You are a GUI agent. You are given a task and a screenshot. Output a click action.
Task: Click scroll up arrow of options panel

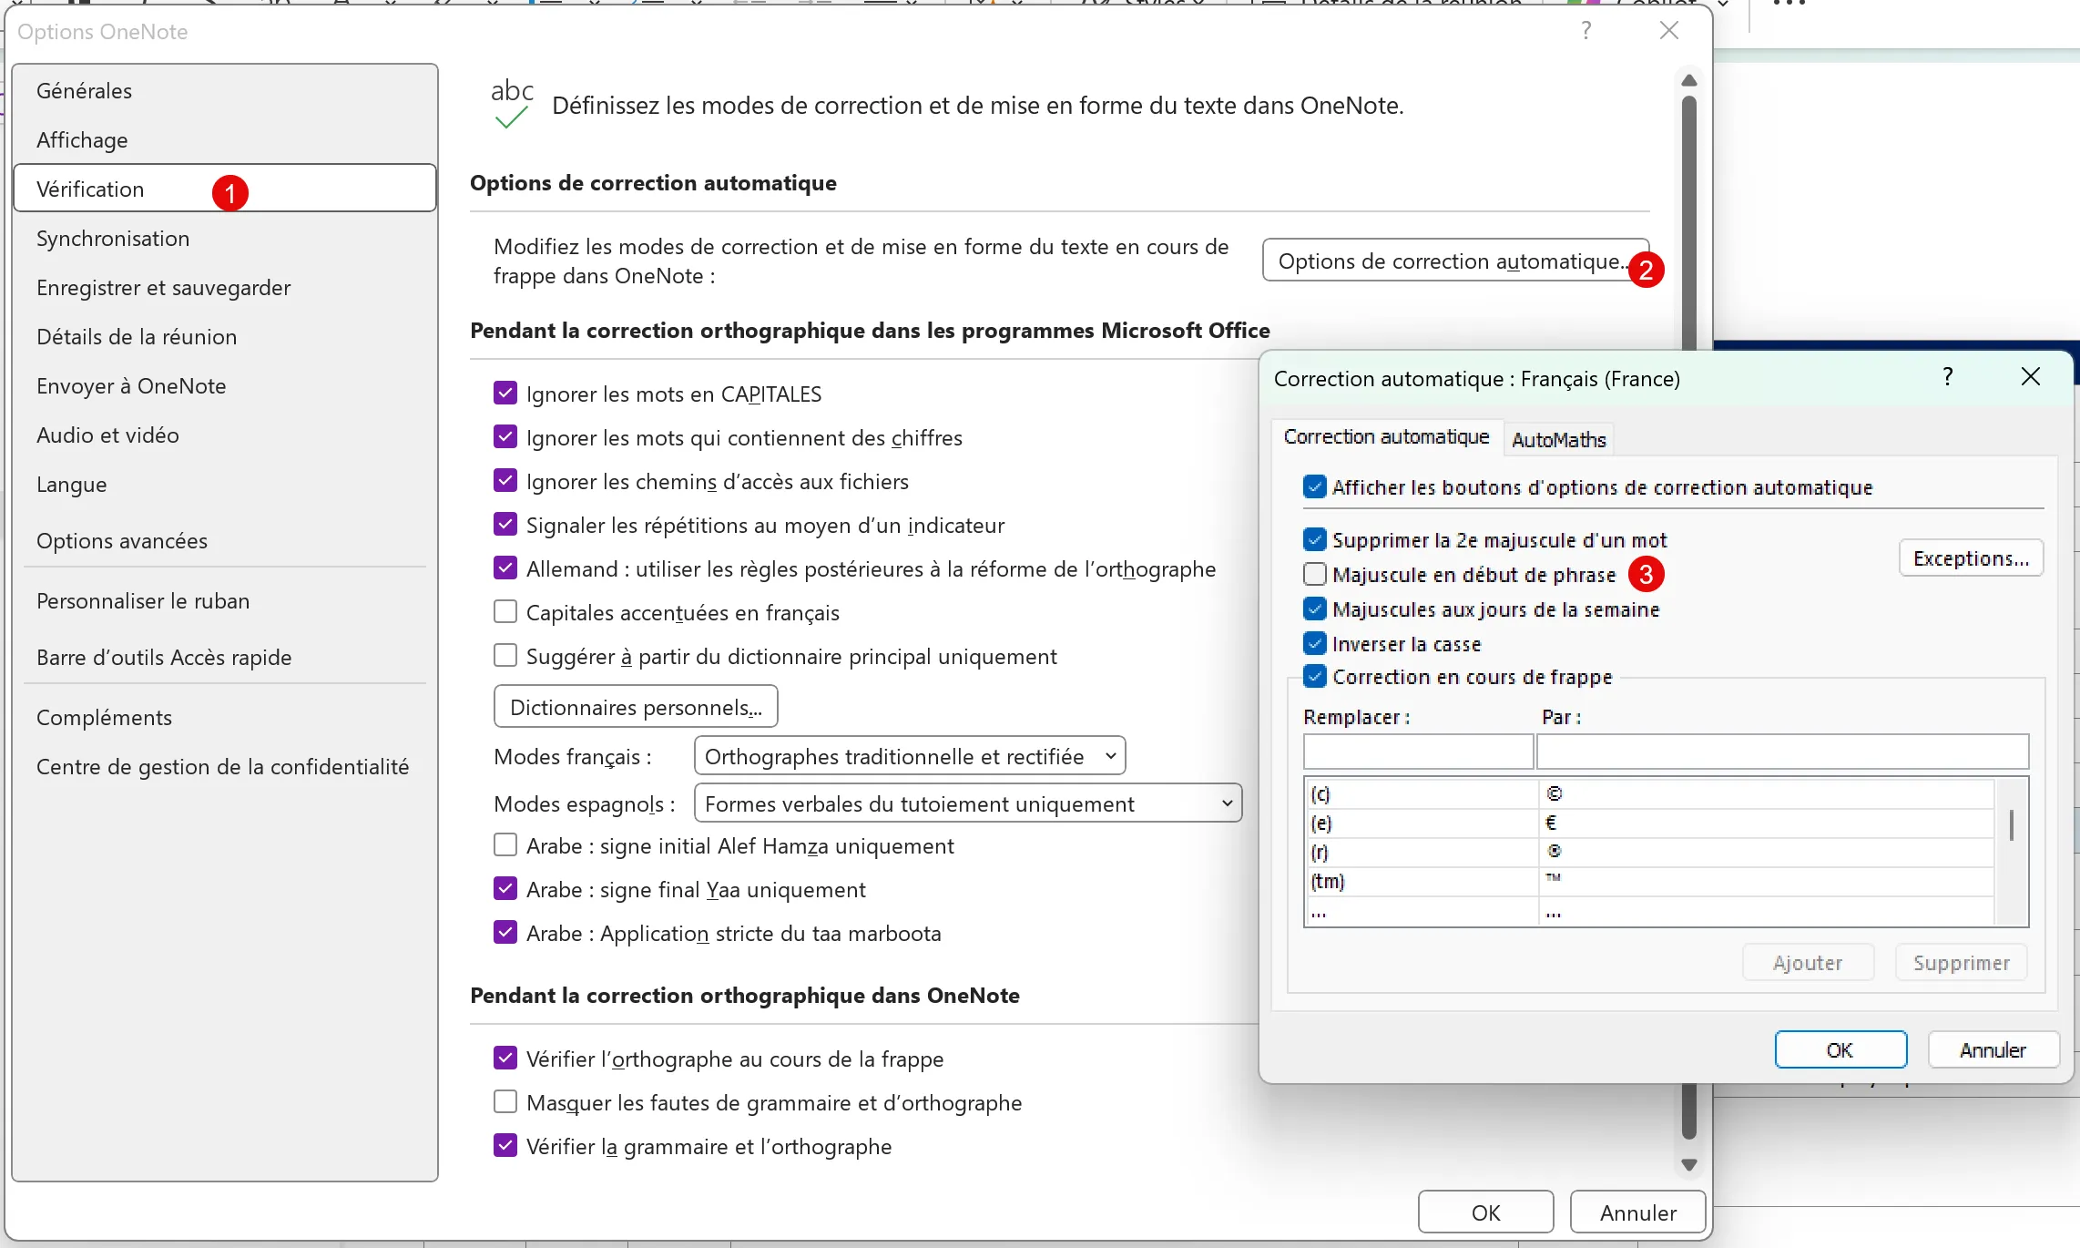pos(1688,81)
